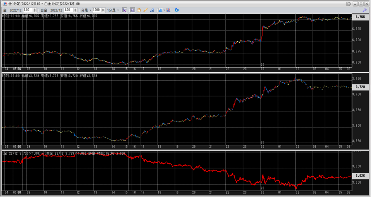The width and height of the screenshot is (371, 197).
Task: Expand the bar chart indicator dropdown arrow
Action: (x=164, y=10)
